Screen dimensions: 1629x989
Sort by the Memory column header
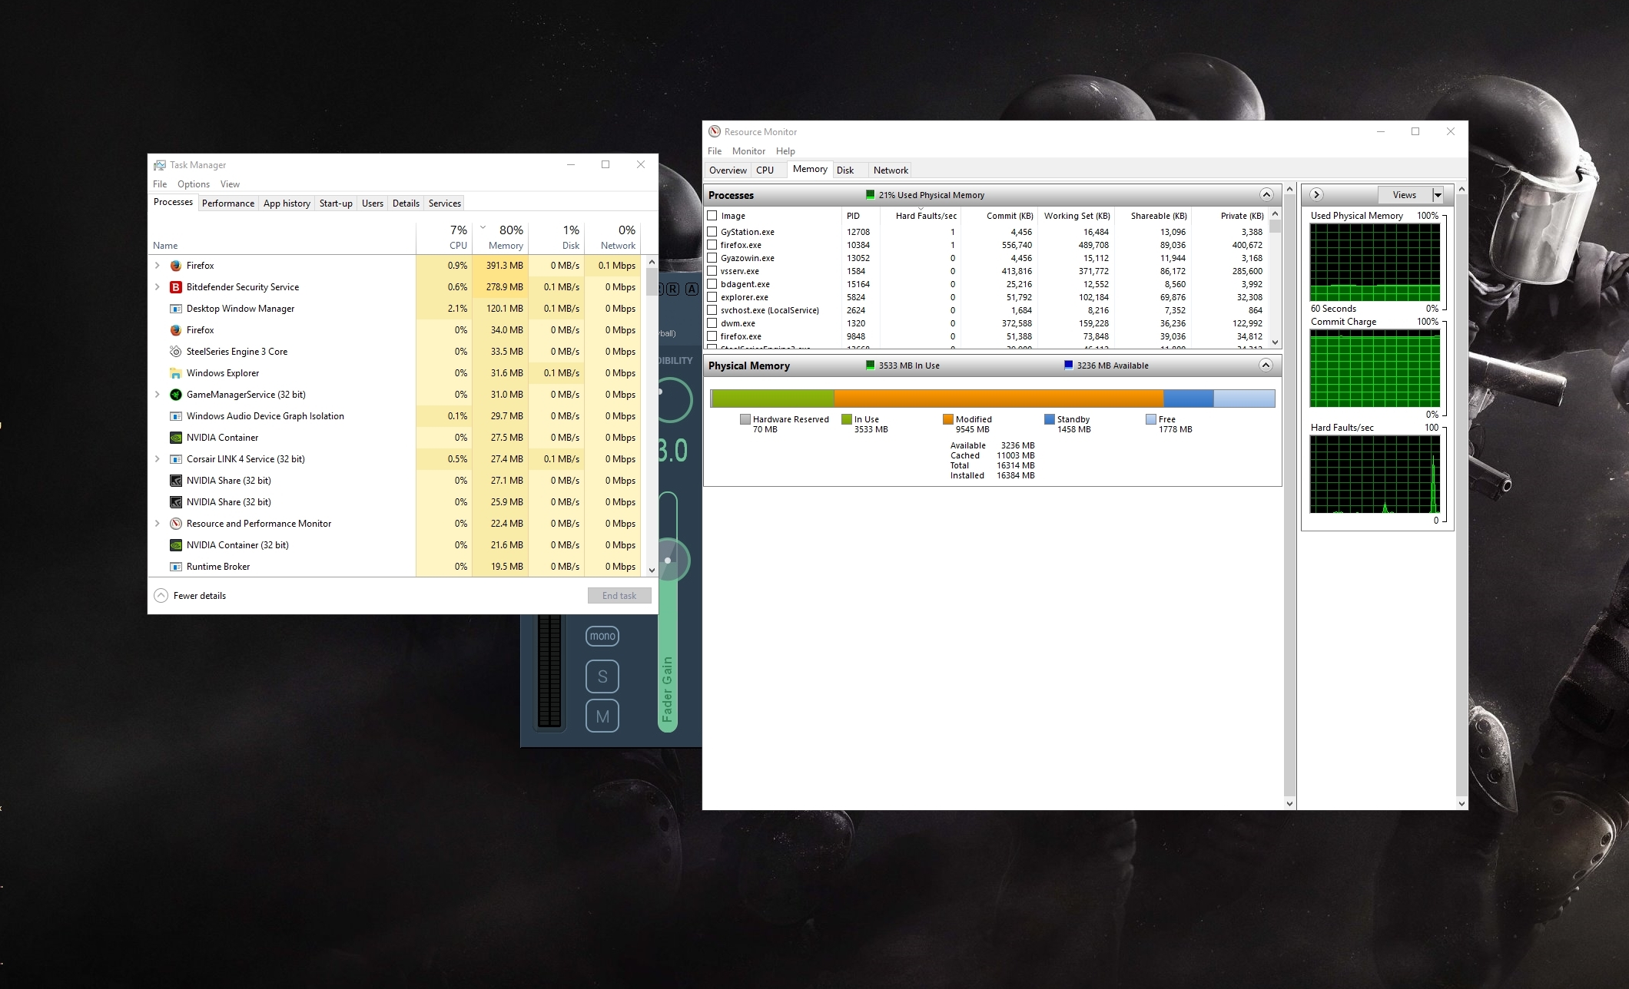click(x=501, y=237)
